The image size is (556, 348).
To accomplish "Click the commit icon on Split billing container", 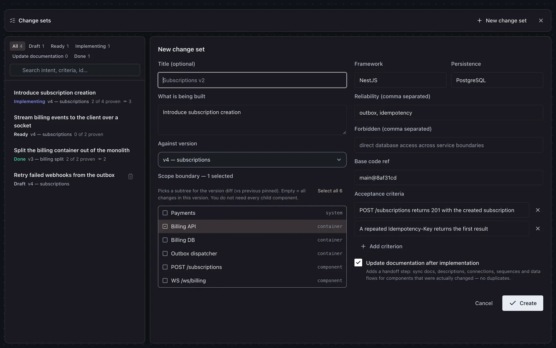I will coord(100,159).
